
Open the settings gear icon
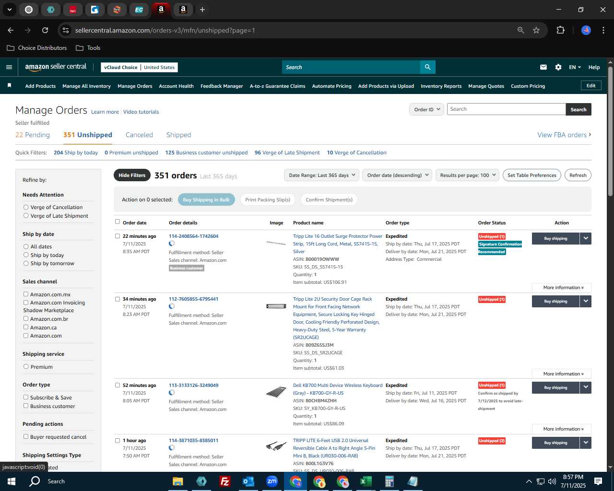tap(558, 67)
